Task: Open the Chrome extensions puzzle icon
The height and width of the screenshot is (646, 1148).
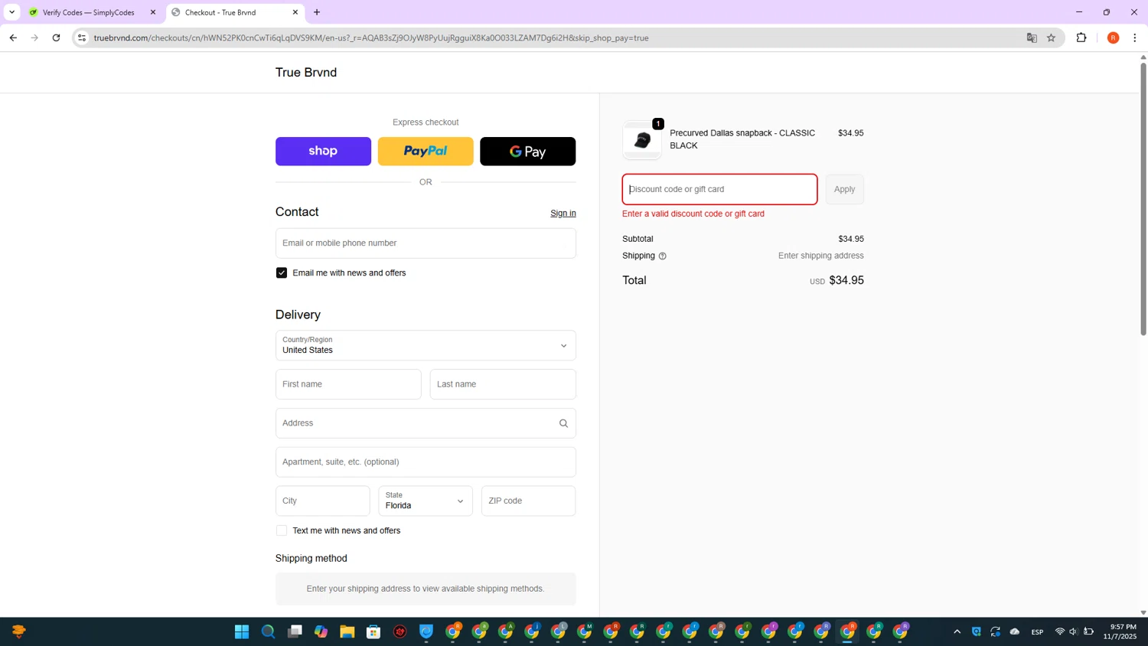Action: [1081, 38]
